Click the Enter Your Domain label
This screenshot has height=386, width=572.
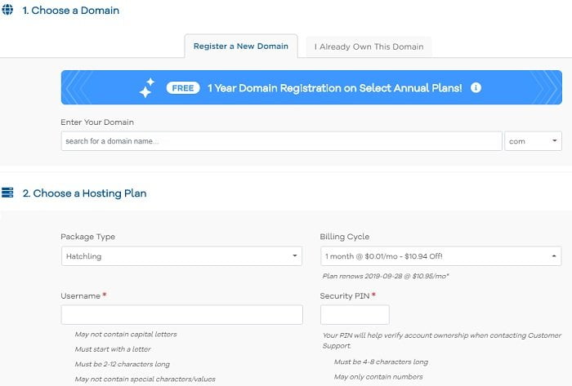(x=97, y=122)
